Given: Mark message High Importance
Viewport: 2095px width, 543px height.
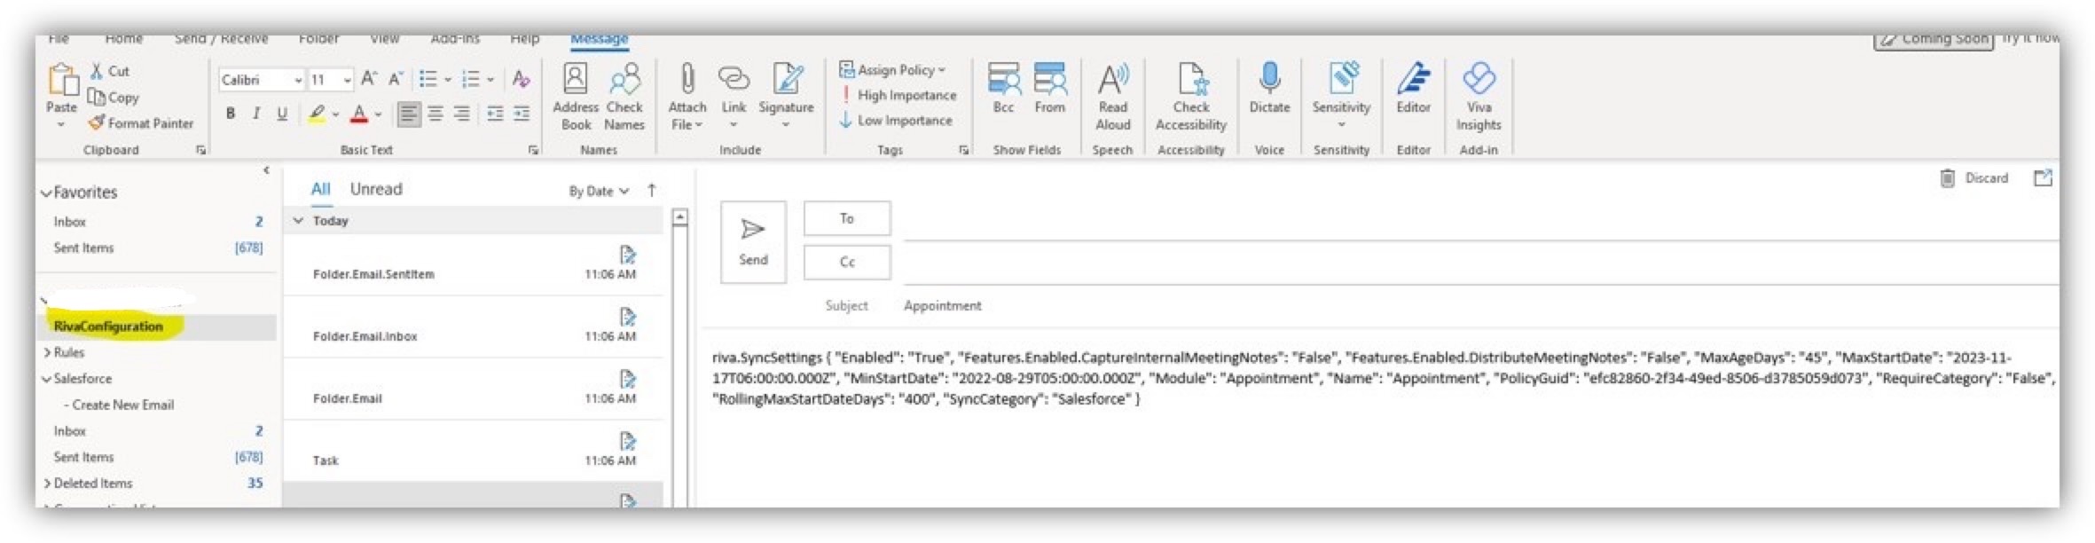Looking at the screenshot, I should coord(898,95).
